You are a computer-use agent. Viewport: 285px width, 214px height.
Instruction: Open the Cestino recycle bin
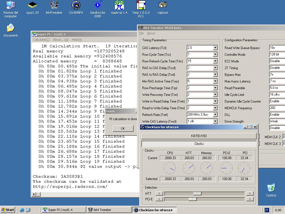[x=271, y=190]
